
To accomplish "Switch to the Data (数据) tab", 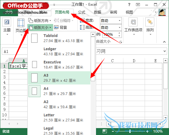I will point(98,12).
